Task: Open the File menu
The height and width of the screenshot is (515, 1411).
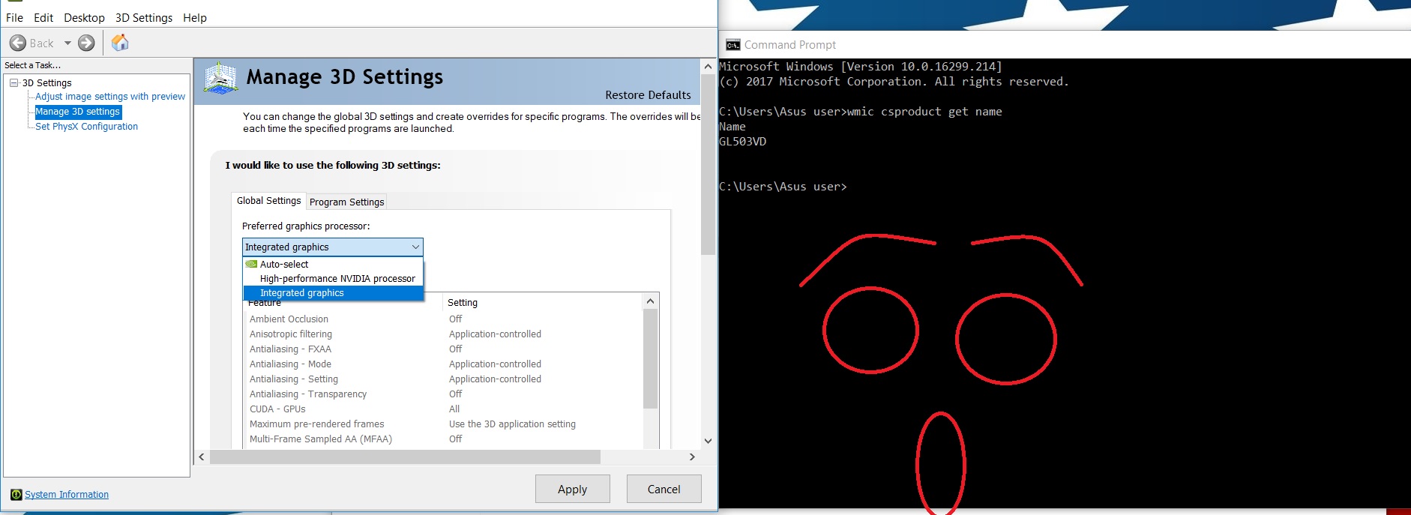Action: click(14, 17)
